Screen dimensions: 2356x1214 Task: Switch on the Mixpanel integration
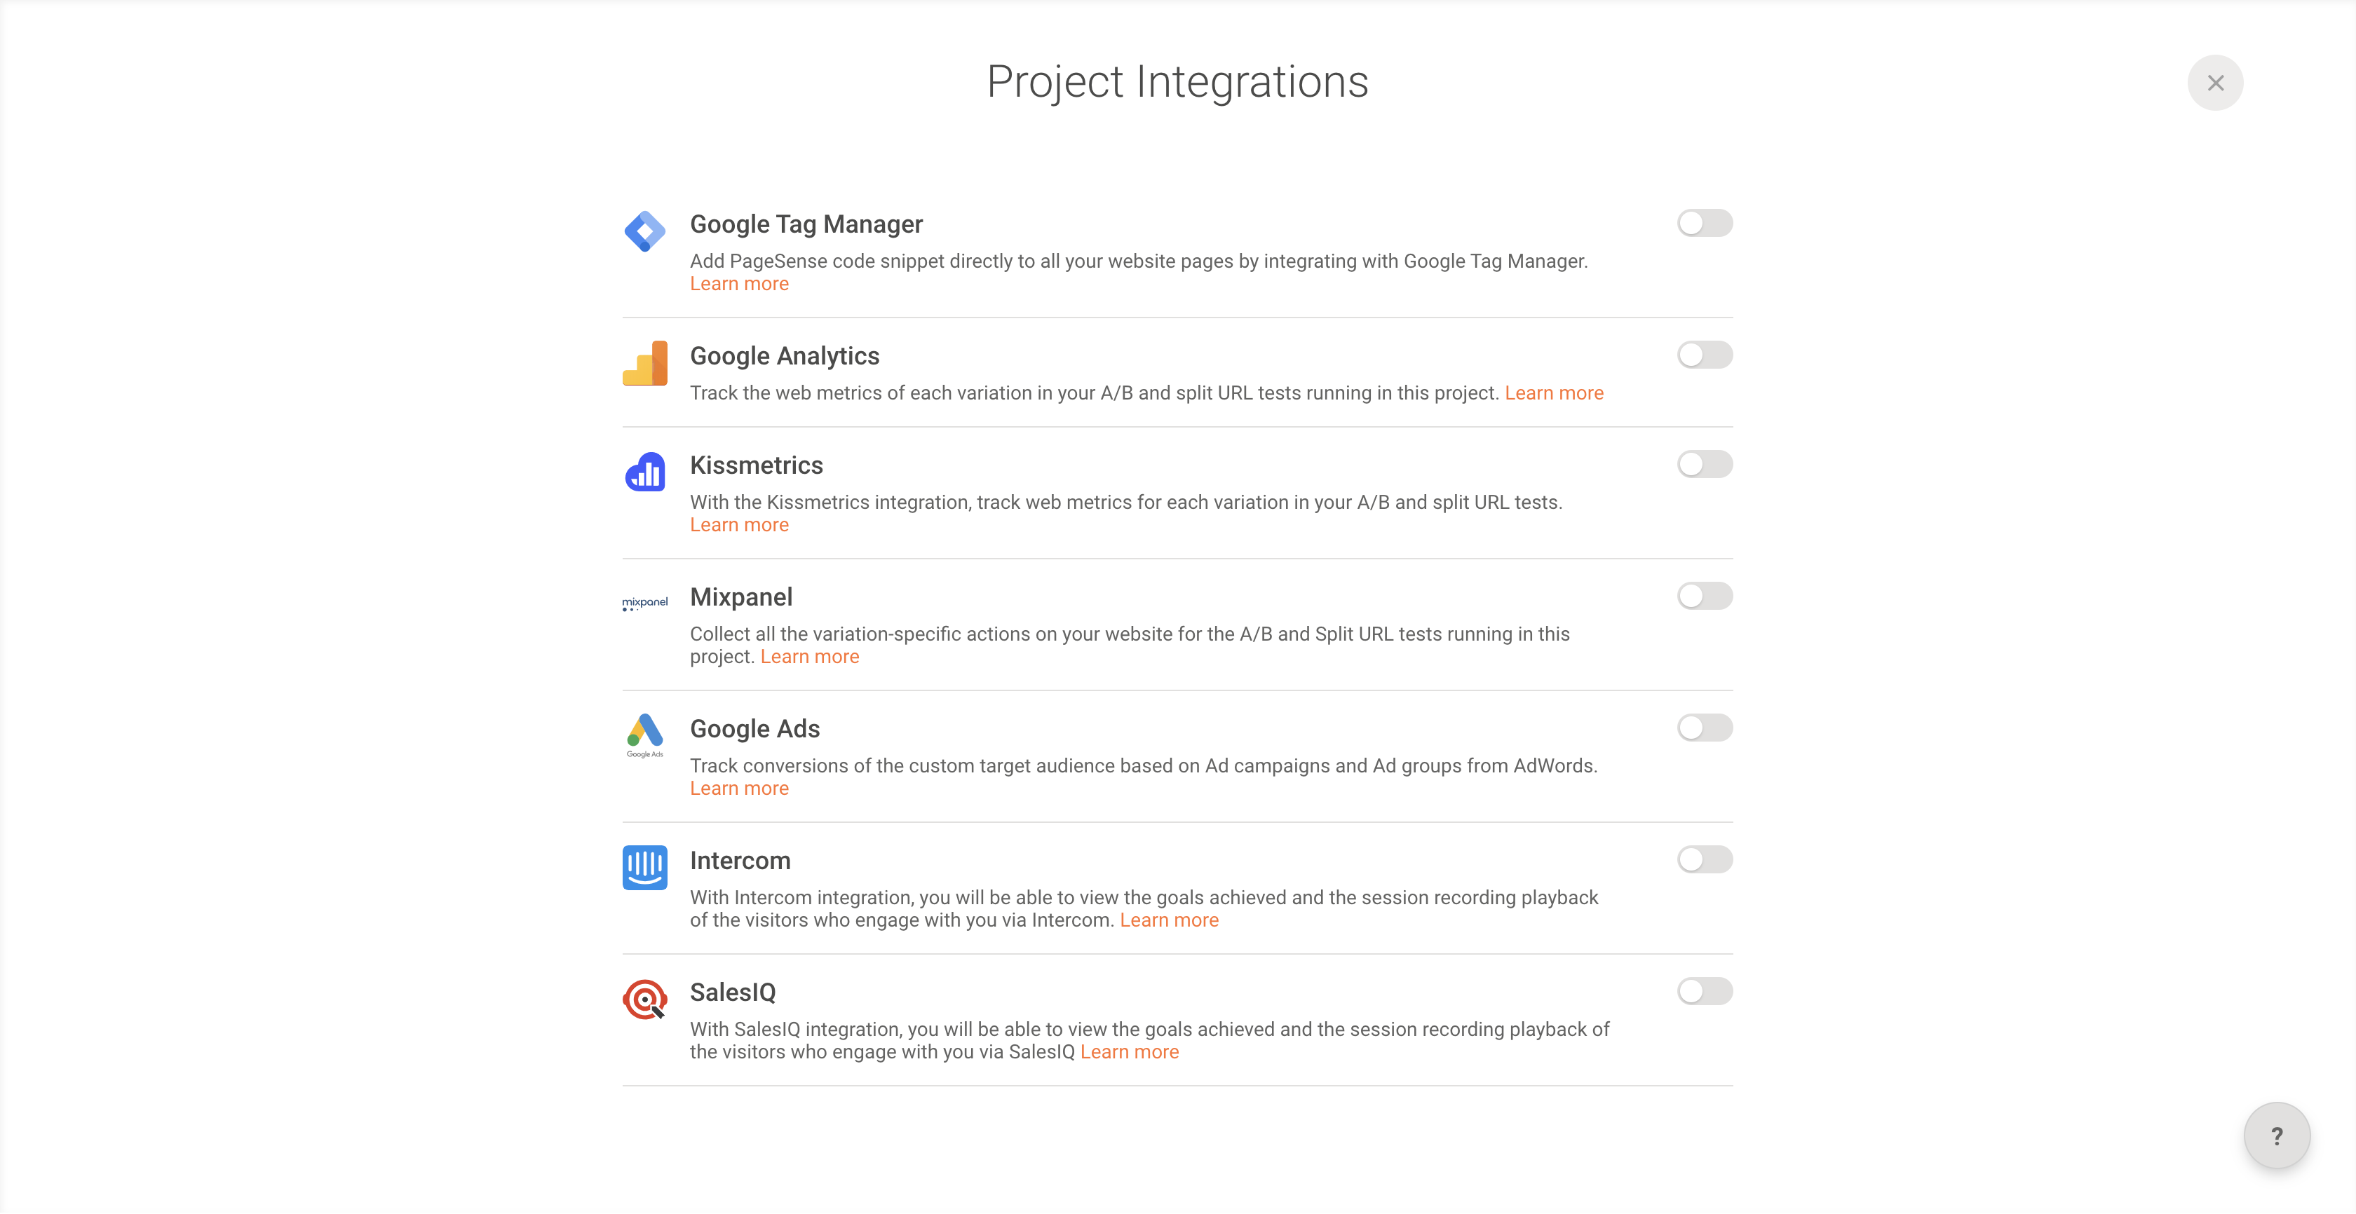pos(1704,596)
